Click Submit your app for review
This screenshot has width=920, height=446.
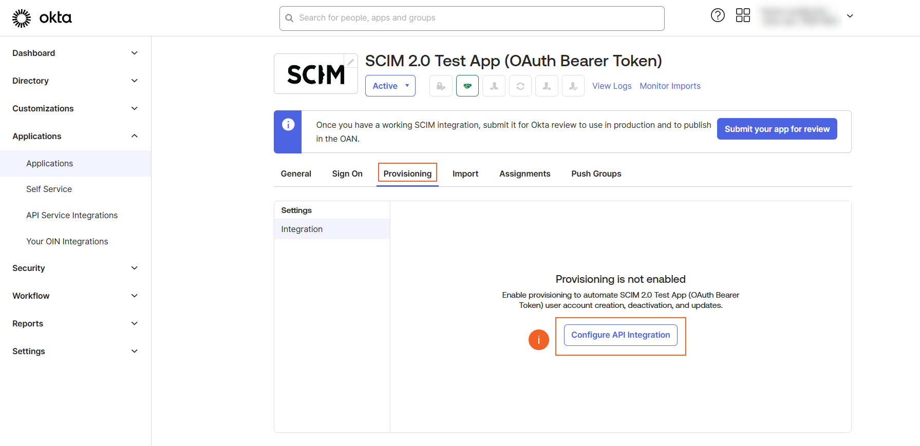pyautogui.click(x=777, y=129)
